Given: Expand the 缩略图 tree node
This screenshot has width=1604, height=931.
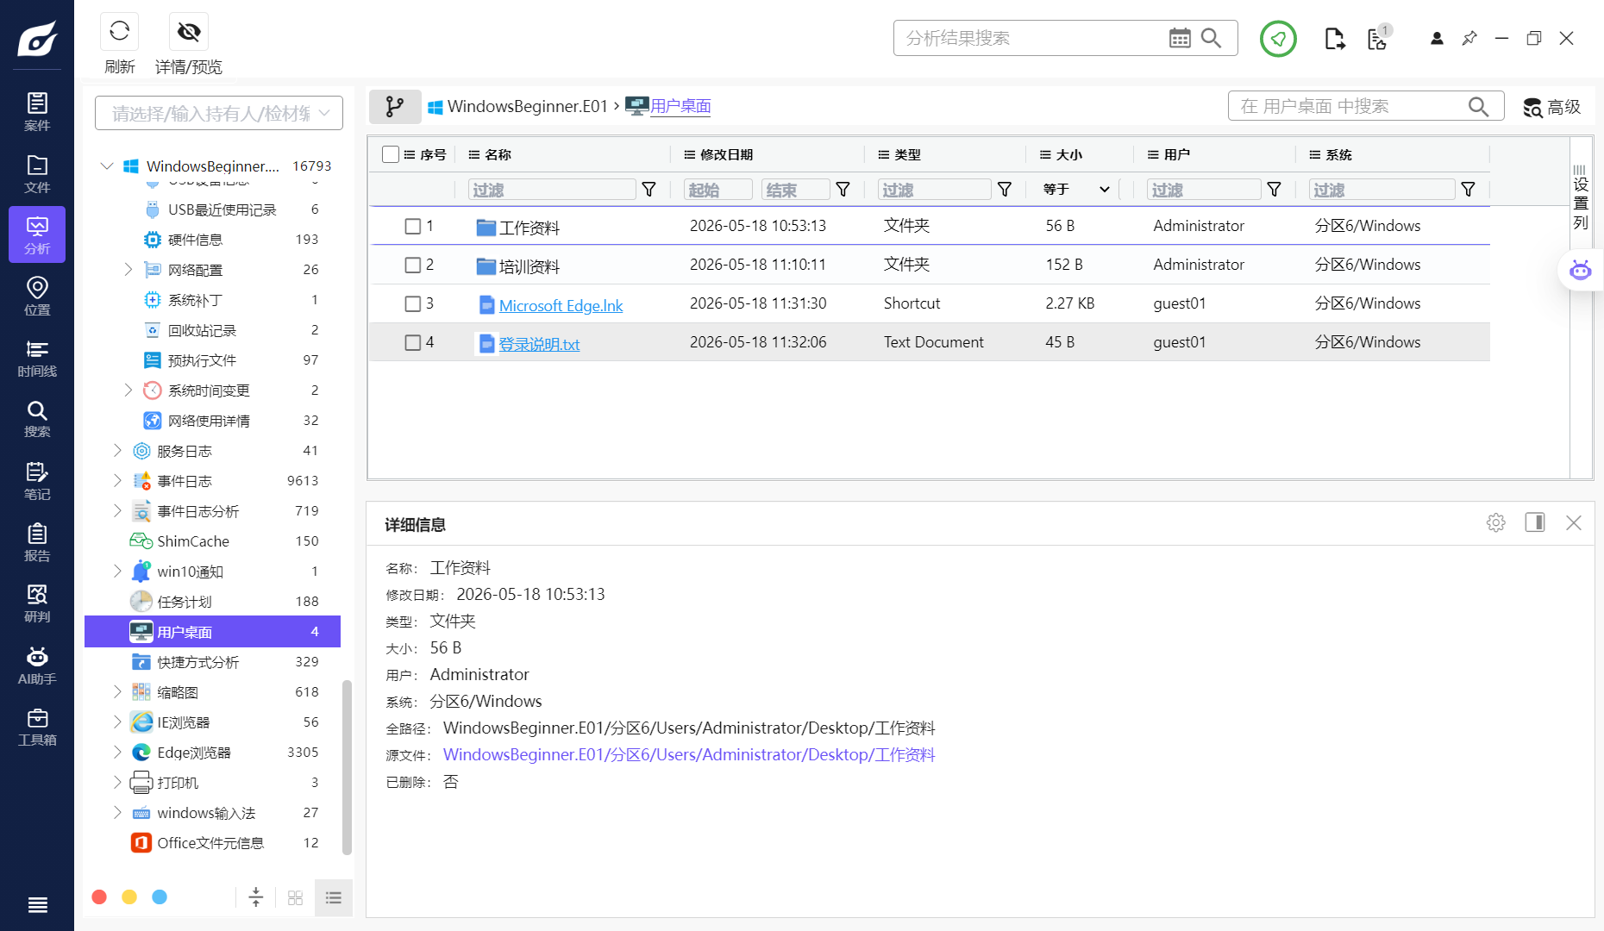Looking at the screenshot, I should (x=117, y=691).
